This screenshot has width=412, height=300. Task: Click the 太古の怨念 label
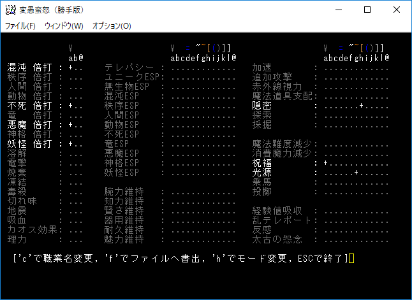point(277,239)
